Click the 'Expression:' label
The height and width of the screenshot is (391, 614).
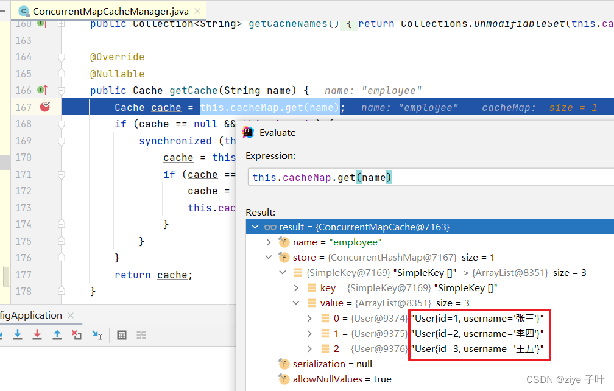click(270, 156)
